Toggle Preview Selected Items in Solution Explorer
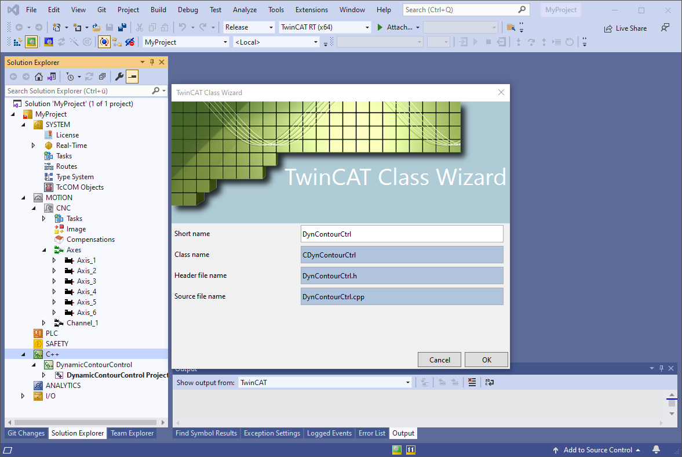 132,76
